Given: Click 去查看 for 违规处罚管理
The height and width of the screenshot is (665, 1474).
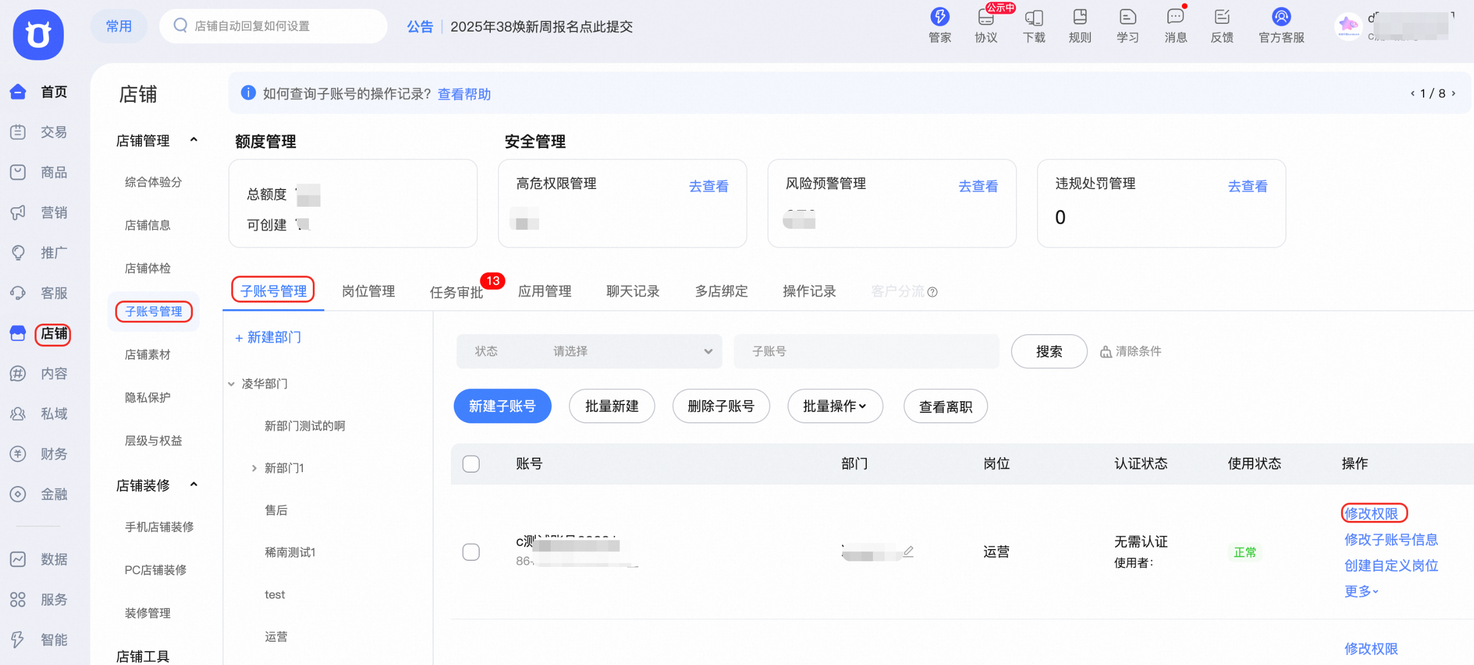Looking at the screenshot, I should [x=1247, y=186].
